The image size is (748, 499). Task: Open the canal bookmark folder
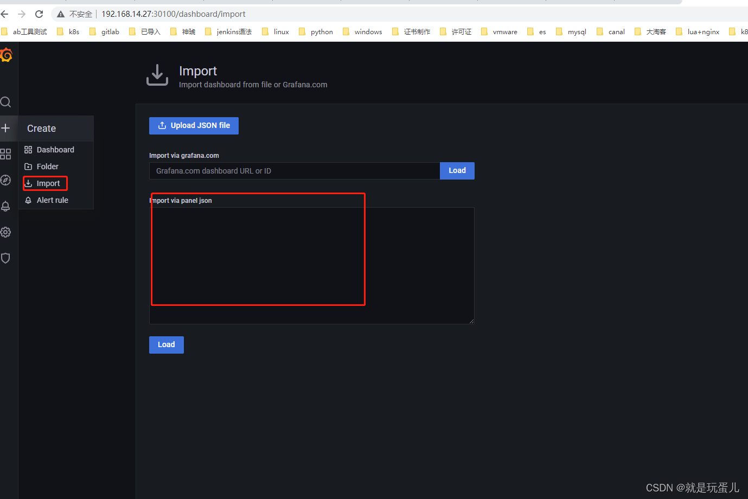tap(611, 32)
